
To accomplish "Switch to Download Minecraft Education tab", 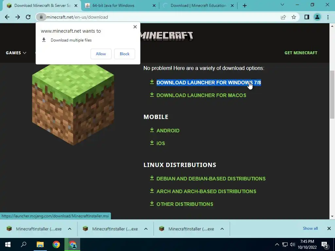I will (198, 6).
